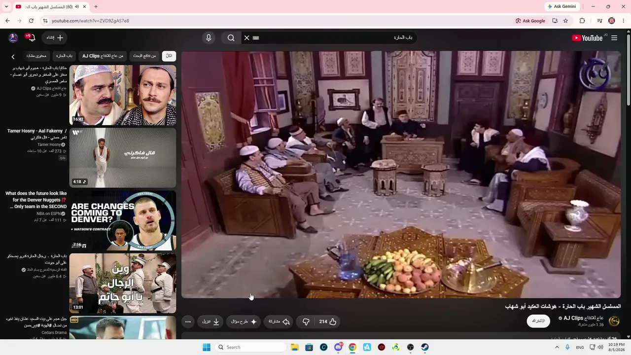The height and width of the screenshot is (355, 631).
Task: Show more filter chips with the arrow
Action: (x=13, y=57)
